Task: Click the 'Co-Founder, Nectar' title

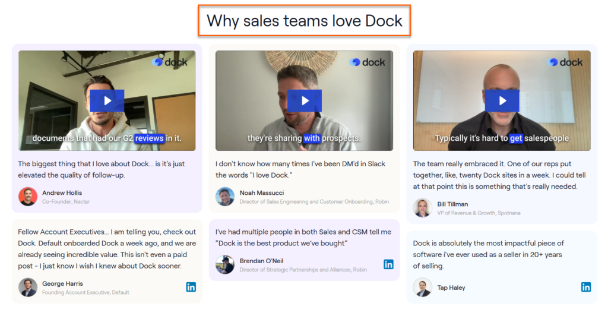Action: click(66, 202)
